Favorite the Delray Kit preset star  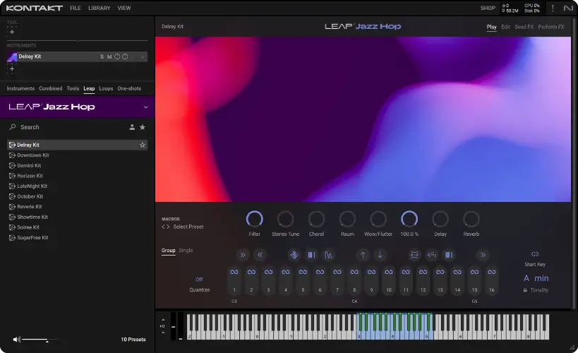click(143, 145)
